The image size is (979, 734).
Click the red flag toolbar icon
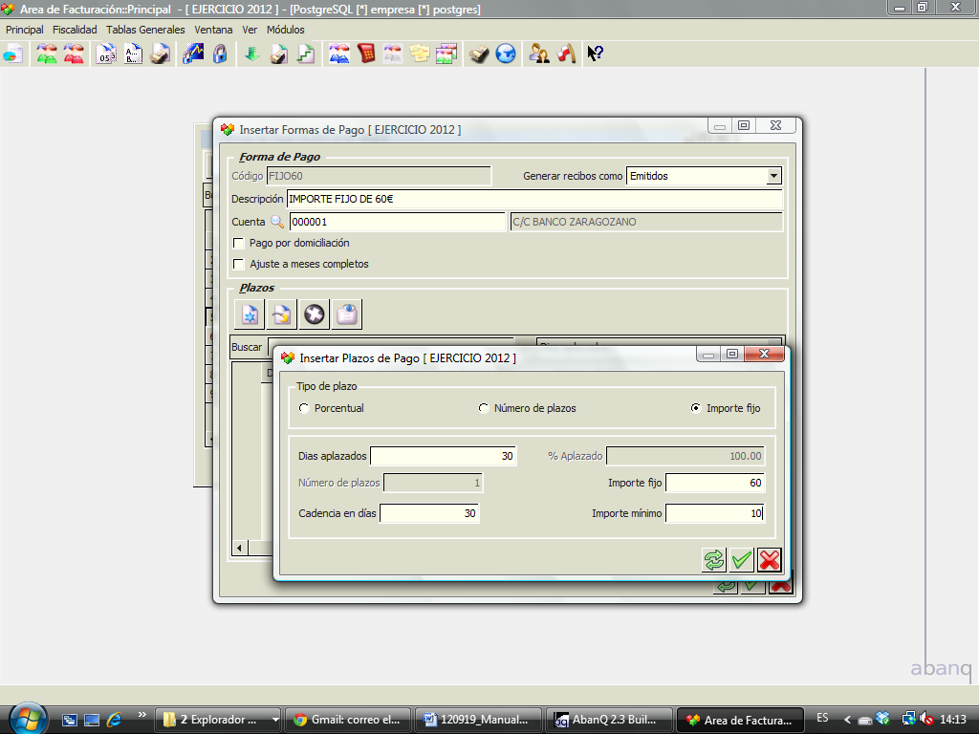[x=566, y=54]
